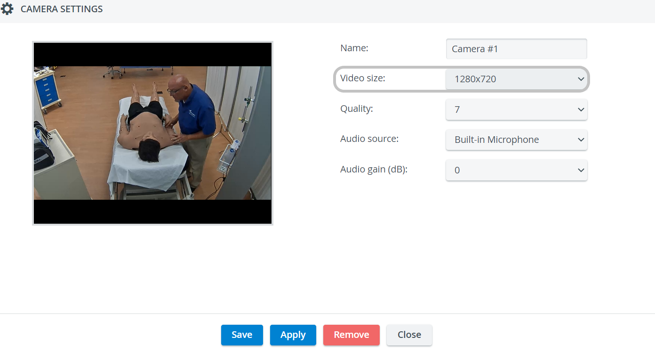Click the grey Close button
This screenshot has width=655, height=352.
point(409,335)
